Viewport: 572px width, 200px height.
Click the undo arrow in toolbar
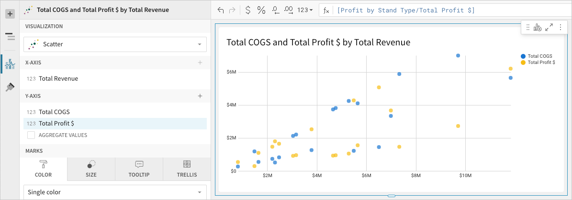pyautogui.click(x=221, y=10)
